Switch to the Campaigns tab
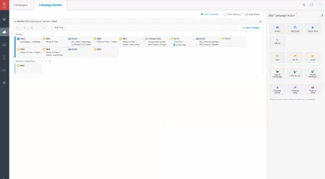 pos(21,5)
